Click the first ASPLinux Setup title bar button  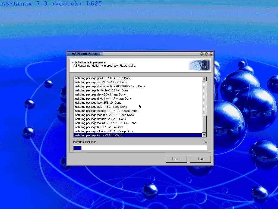click(x=202, y=54)
